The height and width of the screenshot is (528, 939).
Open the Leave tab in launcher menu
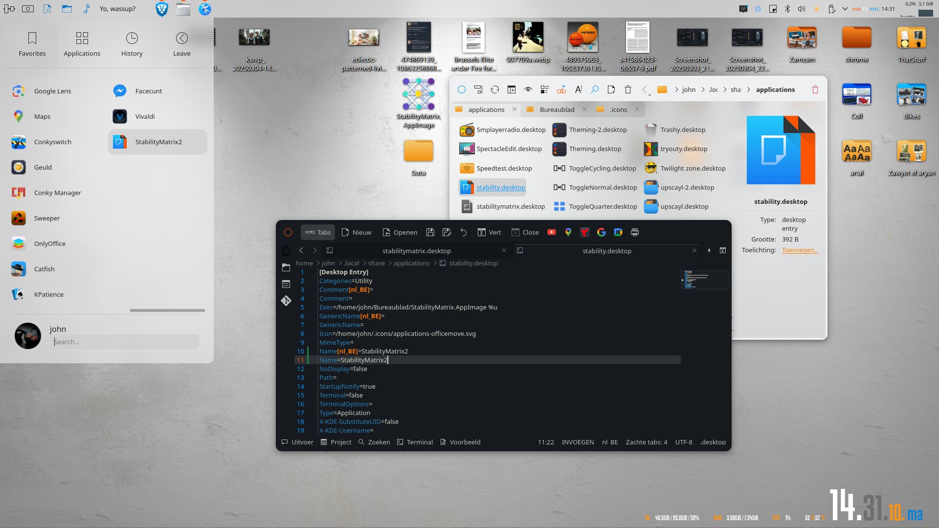click(x=181, y=44)
